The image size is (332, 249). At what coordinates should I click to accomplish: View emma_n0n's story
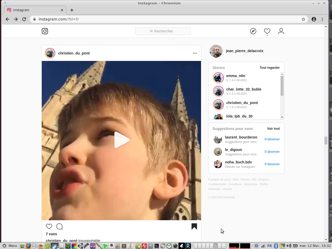click(218, 78)
